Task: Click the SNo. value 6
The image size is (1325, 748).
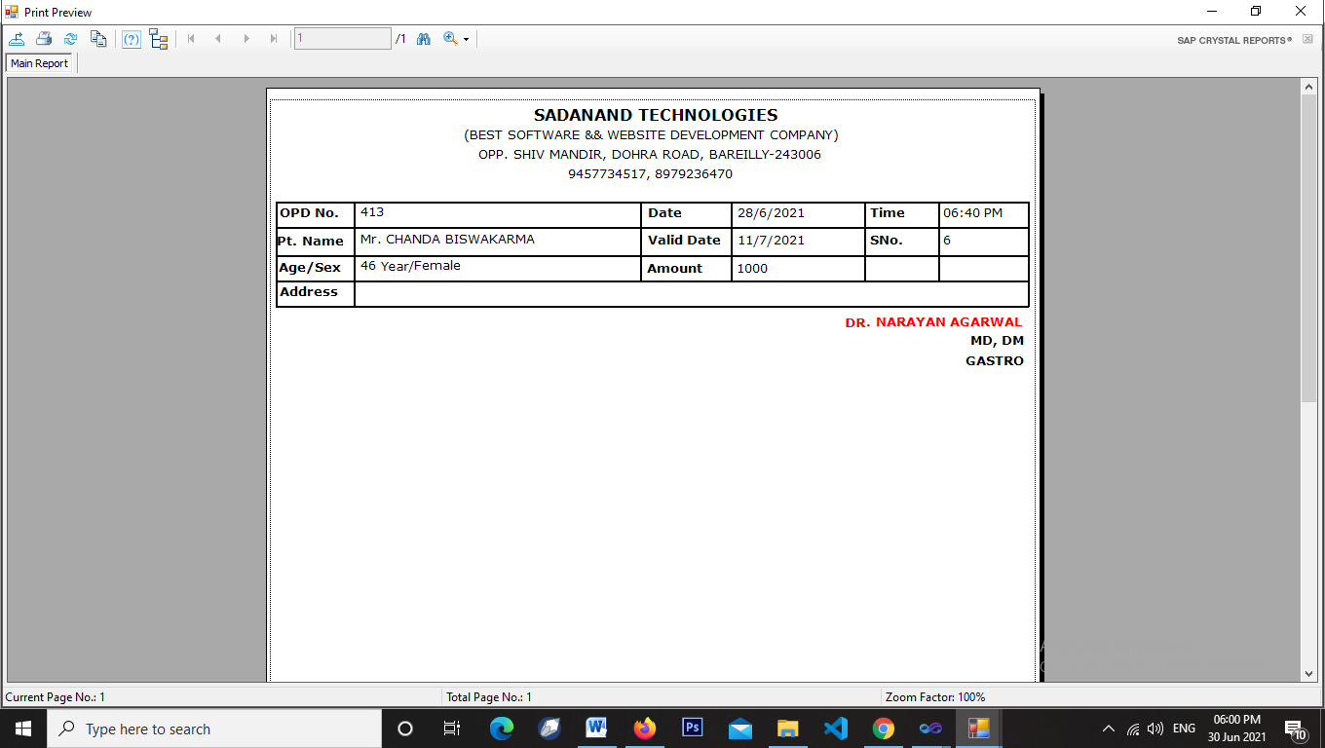Action: [947, 241]
